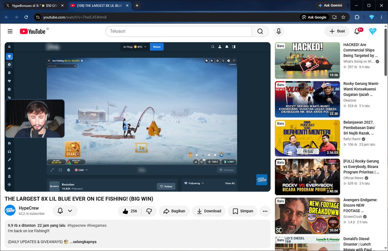Bookmark this page with star icon
Image resolution: width=388 pixels, height=251 pixels.
click(343, 17)
